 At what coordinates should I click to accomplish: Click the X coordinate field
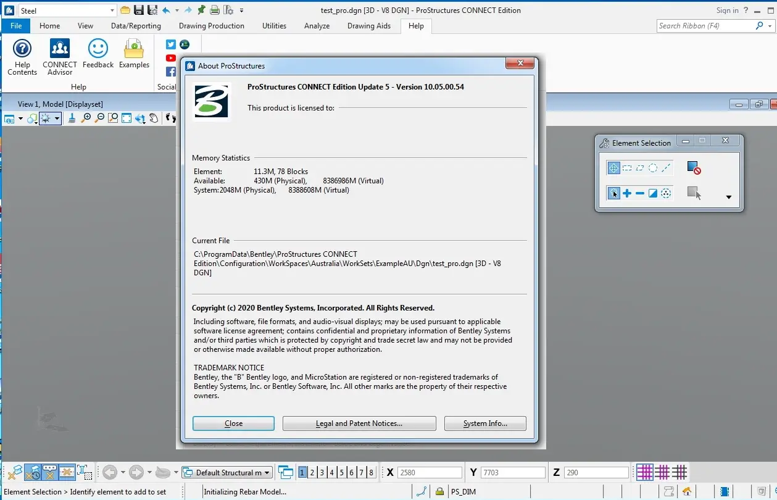tap(430, 473)
